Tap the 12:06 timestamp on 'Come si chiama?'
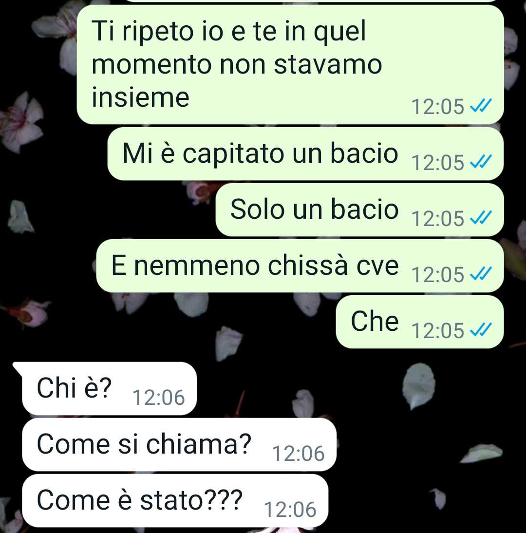526x533 pixels. click(299, 454)
